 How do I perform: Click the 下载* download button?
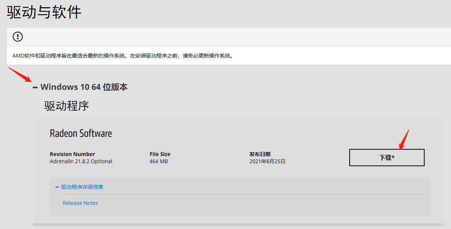387,158
